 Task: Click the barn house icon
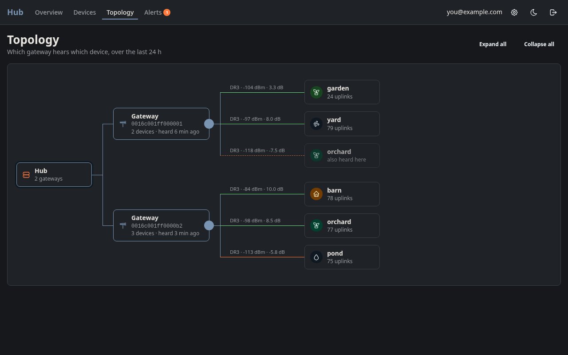tap(316, 194)
